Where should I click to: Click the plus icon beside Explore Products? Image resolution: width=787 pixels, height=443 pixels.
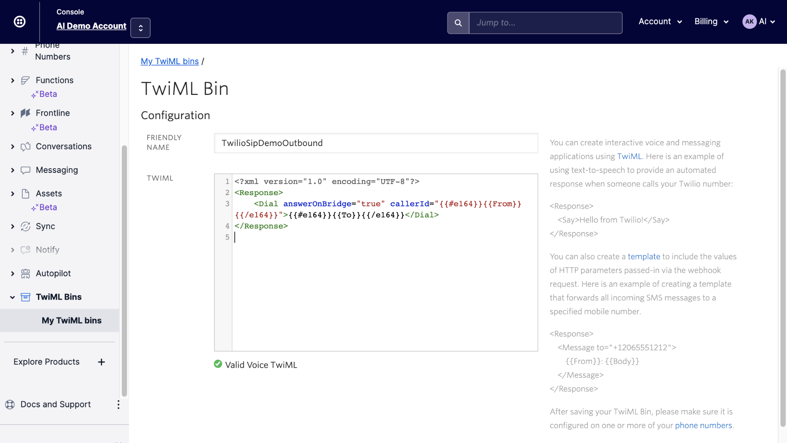[x=101, y=362]
